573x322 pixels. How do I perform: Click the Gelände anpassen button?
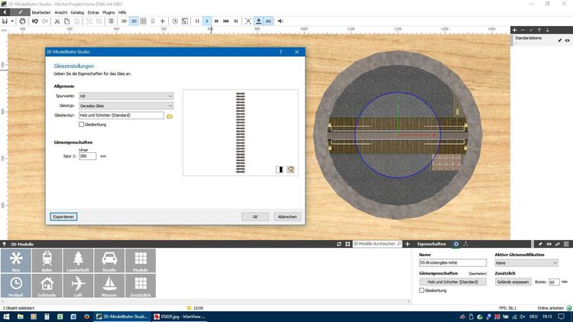(x=513, y=281)
